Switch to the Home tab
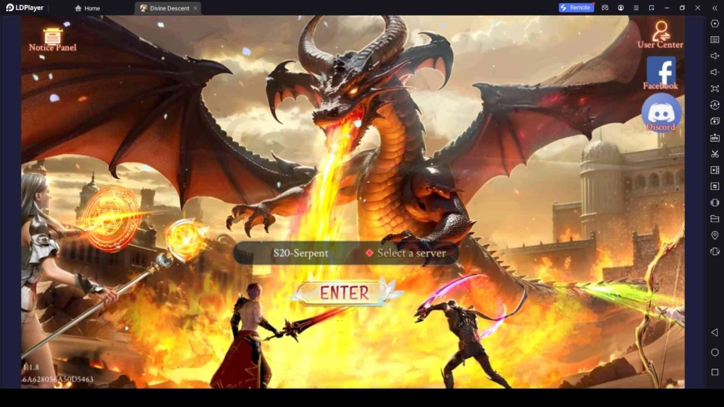The height and width of the screenshot is (407, 724). [x=87, y=8]
